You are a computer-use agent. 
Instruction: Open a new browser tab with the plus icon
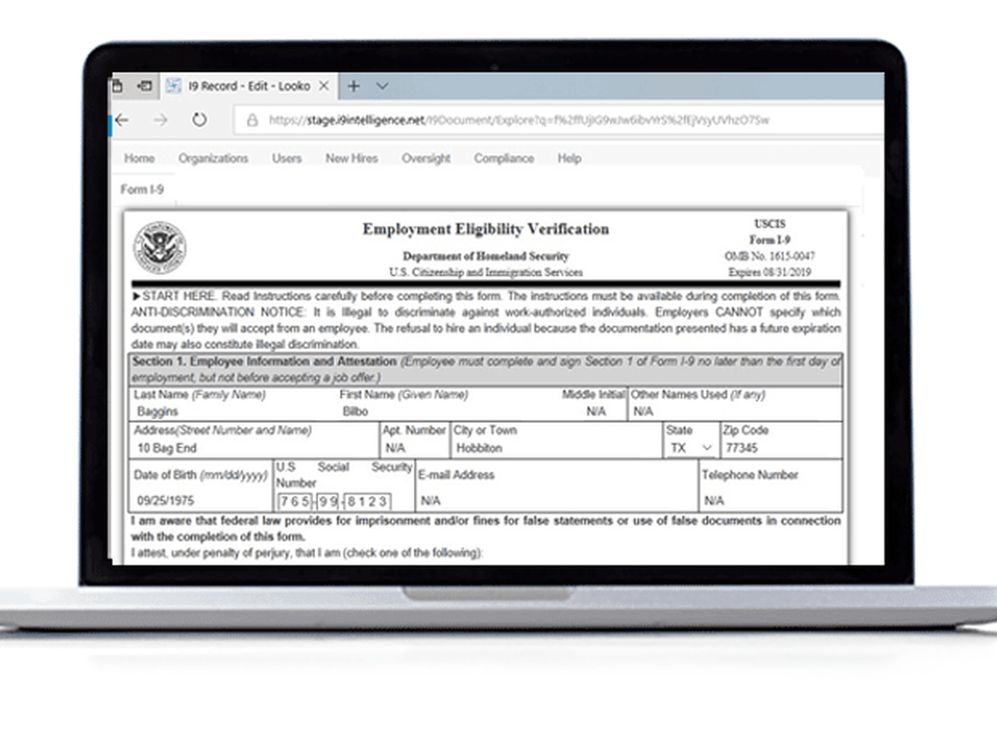354,86
